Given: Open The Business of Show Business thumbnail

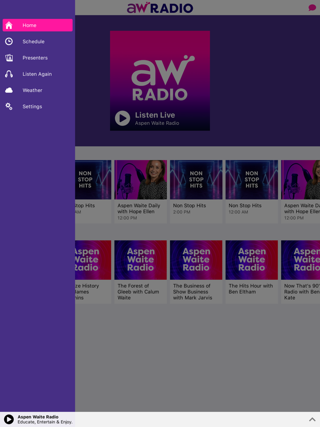Looking at the screenshot, I should coord(196,260).
